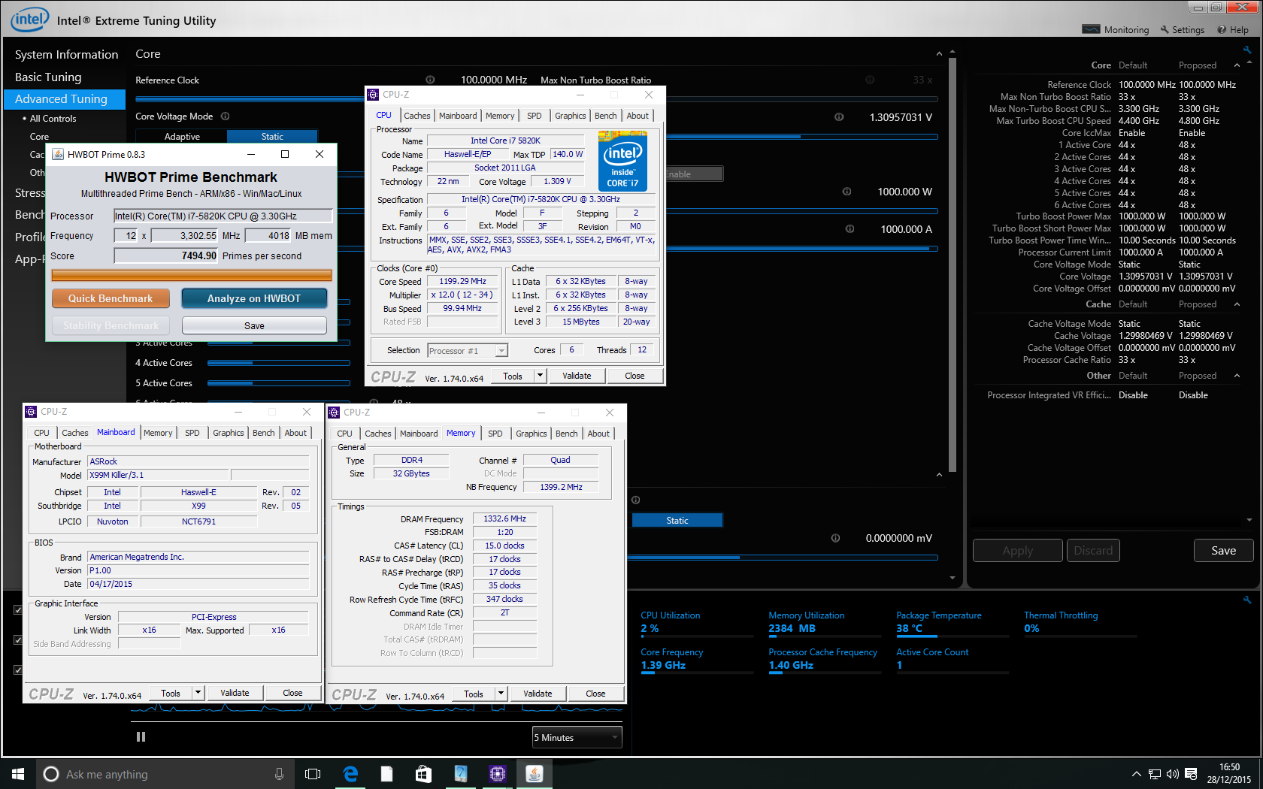
Task: Switch to the Caches tab in the CPU window
Action: tap(416, 116)
